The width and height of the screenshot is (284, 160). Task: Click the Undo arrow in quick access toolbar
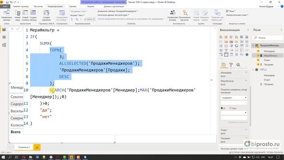pos(11,2)
